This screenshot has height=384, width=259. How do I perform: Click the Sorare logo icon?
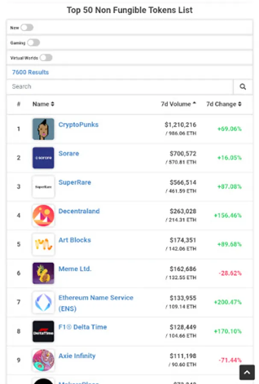tap(43, 158)
